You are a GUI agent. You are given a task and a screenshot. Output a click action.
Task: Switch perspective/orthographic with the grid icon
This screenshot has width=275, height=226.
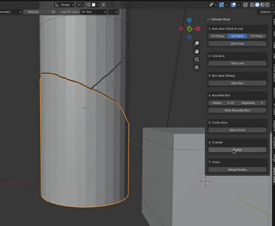click(x=197, y=68)
